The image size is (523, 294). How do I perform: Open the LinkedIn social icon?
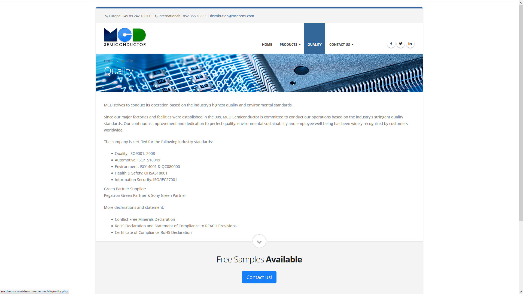tap(410, 44)
